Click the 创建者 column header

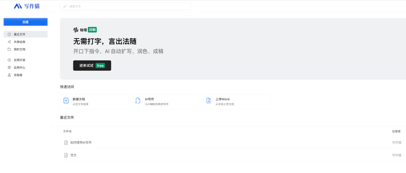(396, 131)
